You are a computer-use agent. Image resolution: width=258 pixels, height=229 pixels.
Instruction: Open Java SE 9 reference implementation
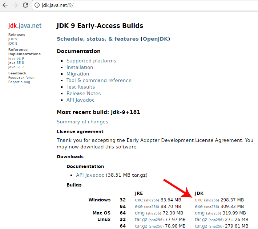click(16, 58)
